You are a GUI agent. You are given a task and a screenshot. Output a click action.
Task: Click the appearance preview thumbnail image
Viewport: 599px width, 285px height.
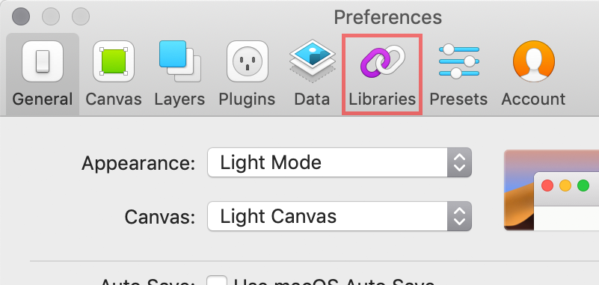[x=552, y=190]
